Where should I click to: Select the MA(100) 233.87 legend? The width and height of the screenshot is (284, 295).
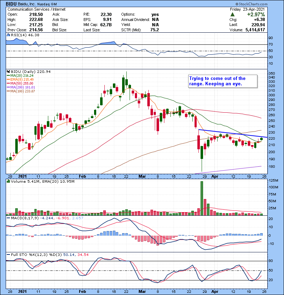(21, 91)
